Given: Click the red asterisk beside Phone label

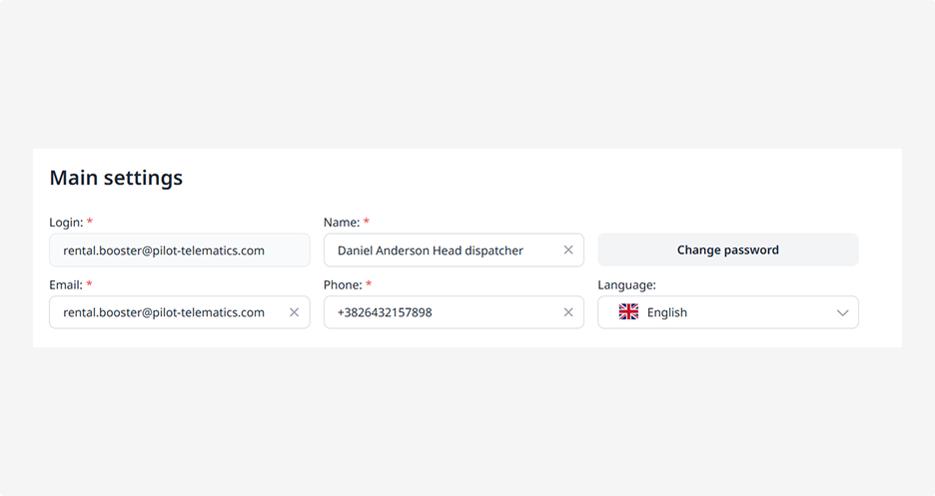Looking at the screenshot, I should 369,284.
